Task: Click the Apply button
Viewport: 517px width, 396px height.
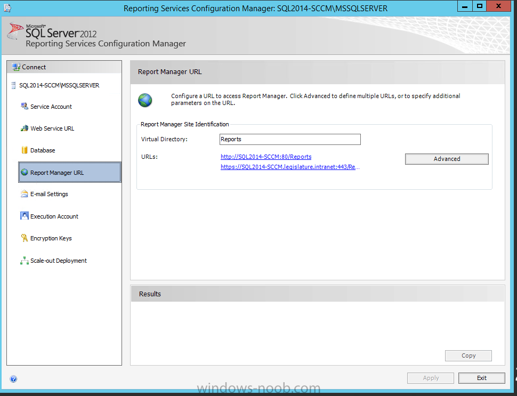Action: 431,378
